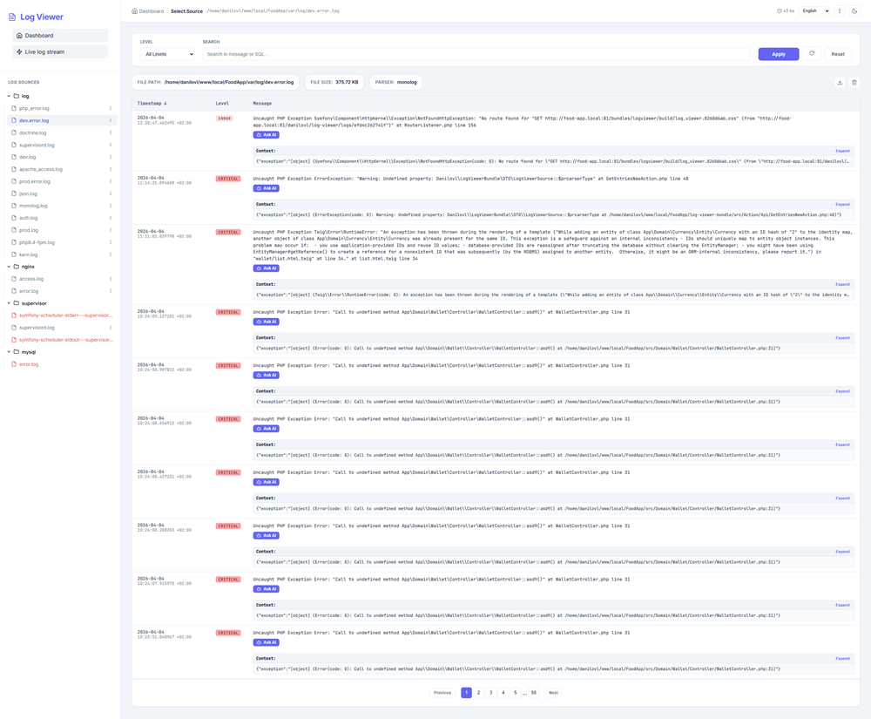The image size is (871, 719).
Task: Click the trash icon to delete log
Action: (x=854, y=83)
